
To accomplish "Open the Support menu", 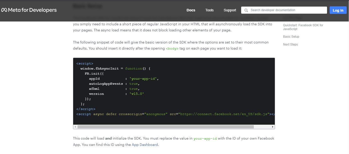I will [x=230, y=10].
